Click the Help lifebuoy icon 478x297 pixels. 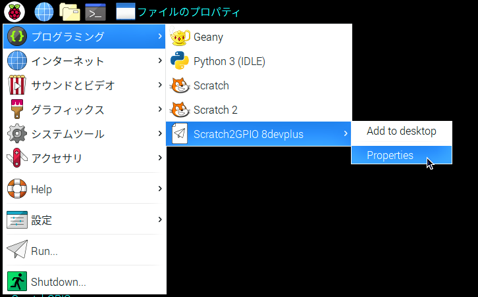pos(17,189)
